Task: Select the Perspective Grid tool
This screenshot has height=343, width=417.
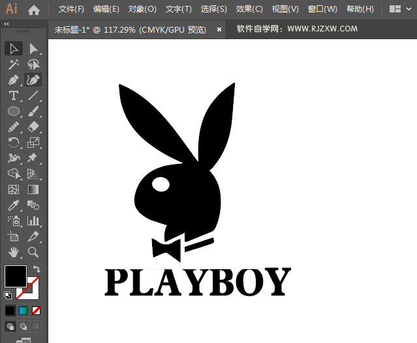Action: coord(33,174)
